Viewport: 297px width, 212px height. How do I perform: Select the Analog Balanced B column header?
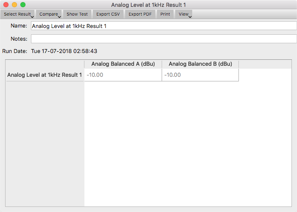click(200, 64)
